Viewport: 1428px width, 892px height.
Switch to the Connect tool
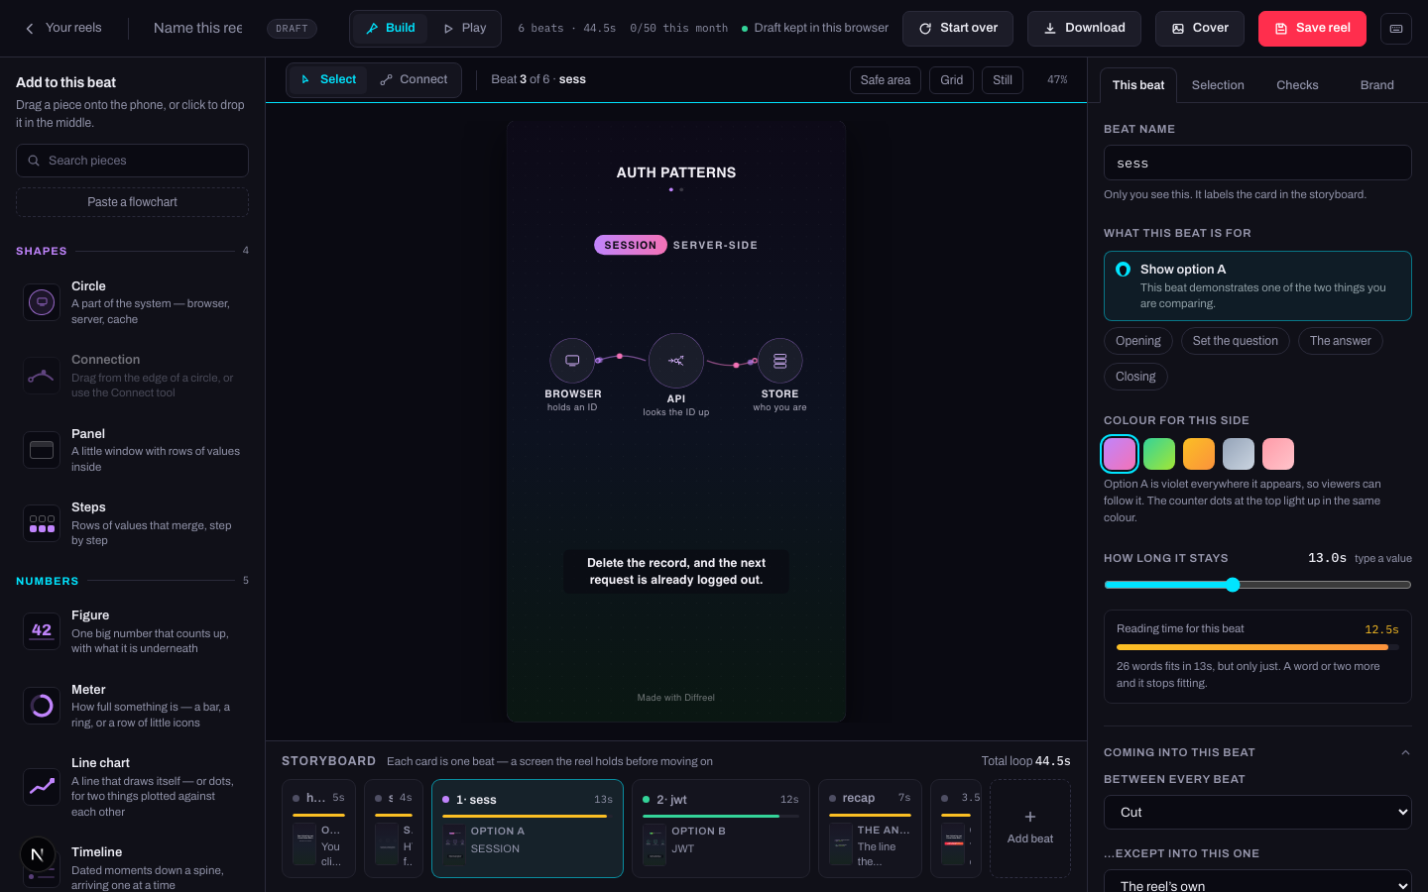pyautogui.click(x=415, y=79)
